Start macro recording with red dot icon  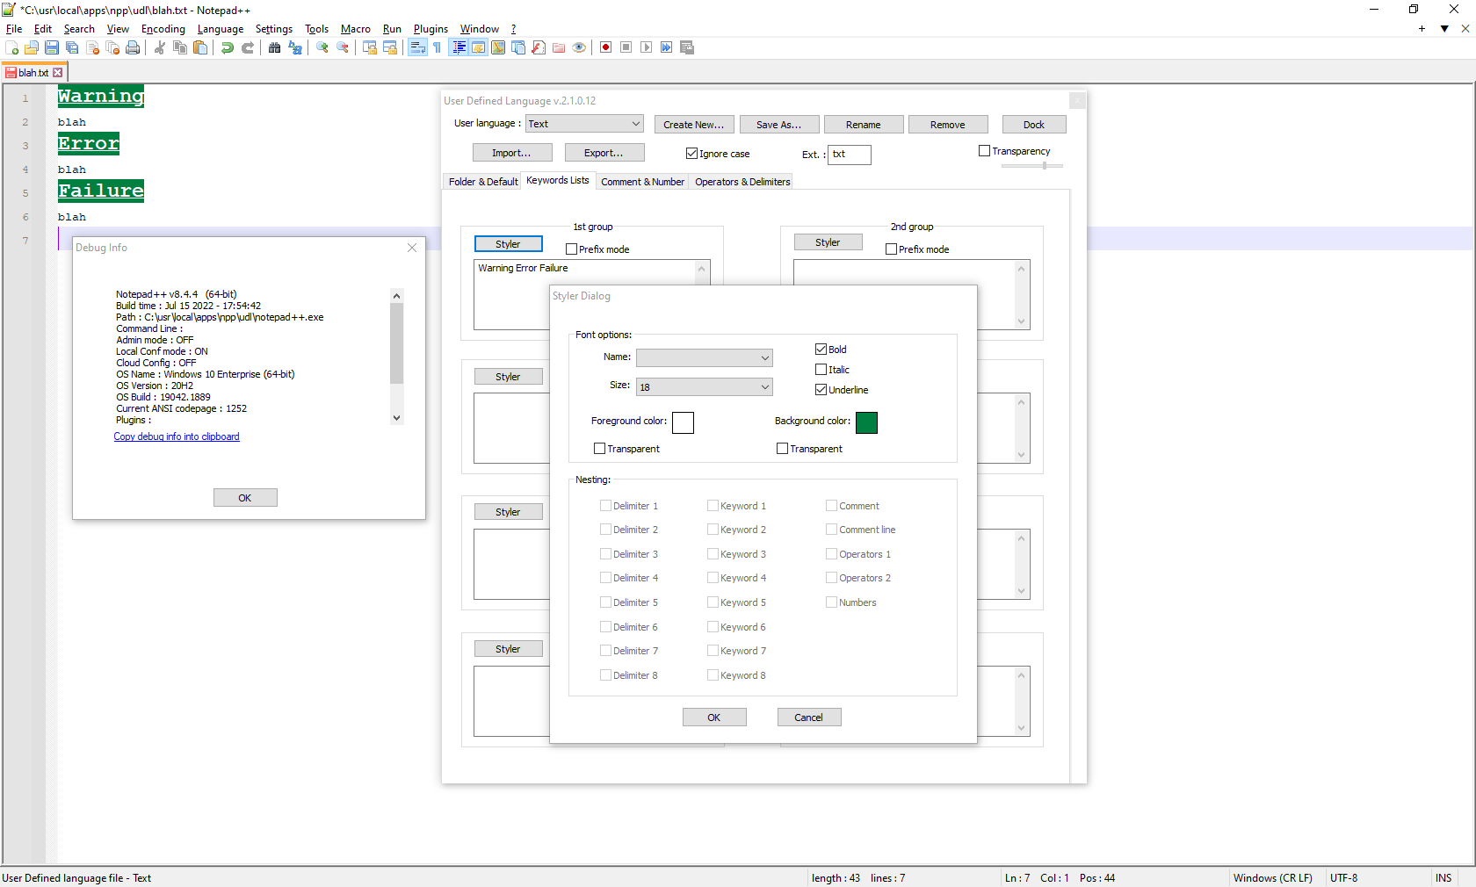point(606,47)
